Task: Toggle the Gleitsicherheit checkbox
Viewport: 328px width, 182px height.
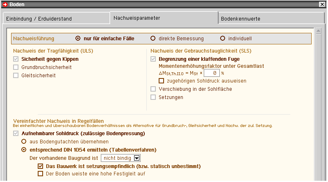Action: [16, 75]
